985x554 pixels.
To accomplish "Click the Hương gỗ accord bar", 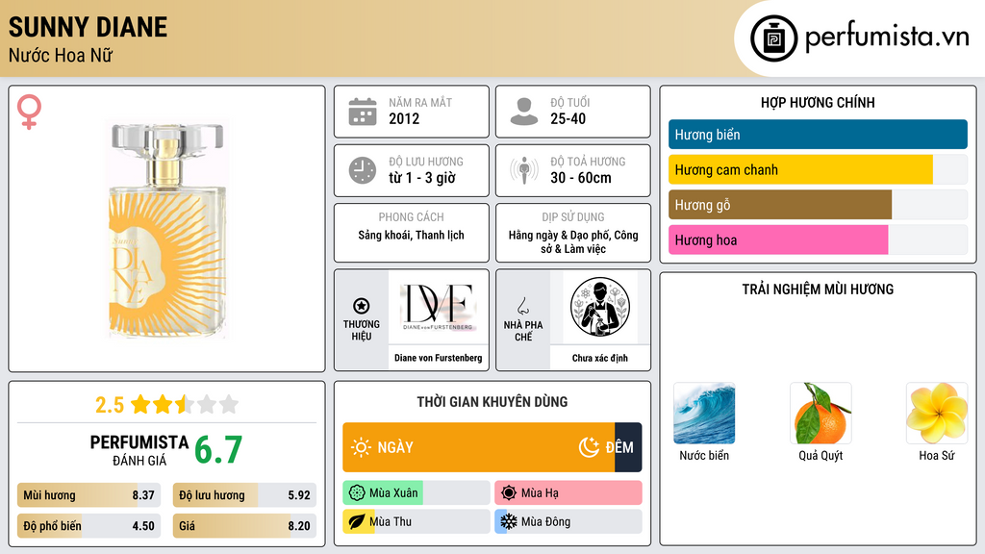I will coord(818,205).
